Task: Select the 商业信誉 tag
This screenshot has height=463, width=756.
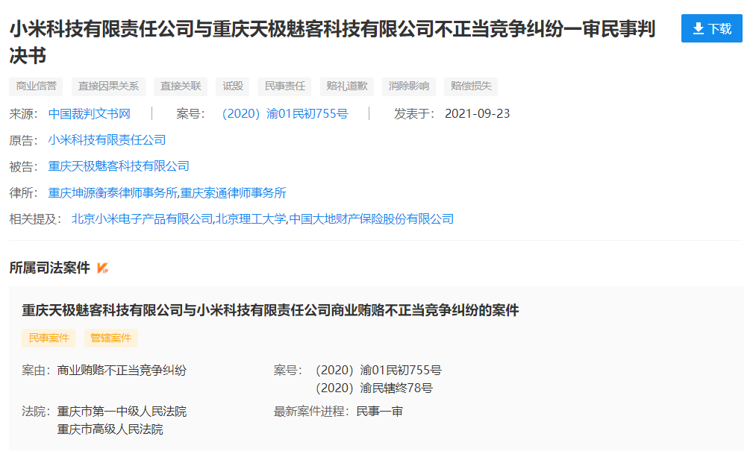Action: [36, 86]
